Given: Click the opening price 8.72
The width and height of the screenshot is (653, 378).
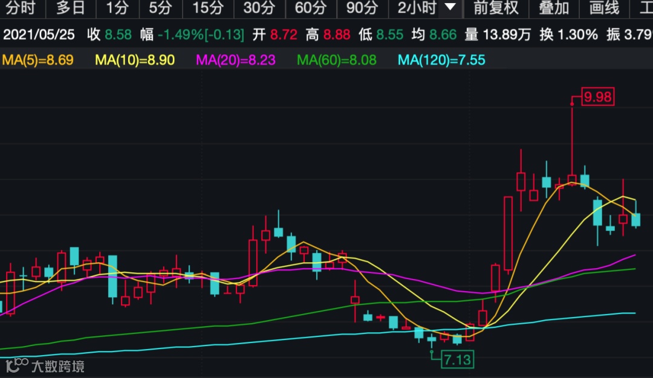Looking at the screenshot, I should 284,34.
